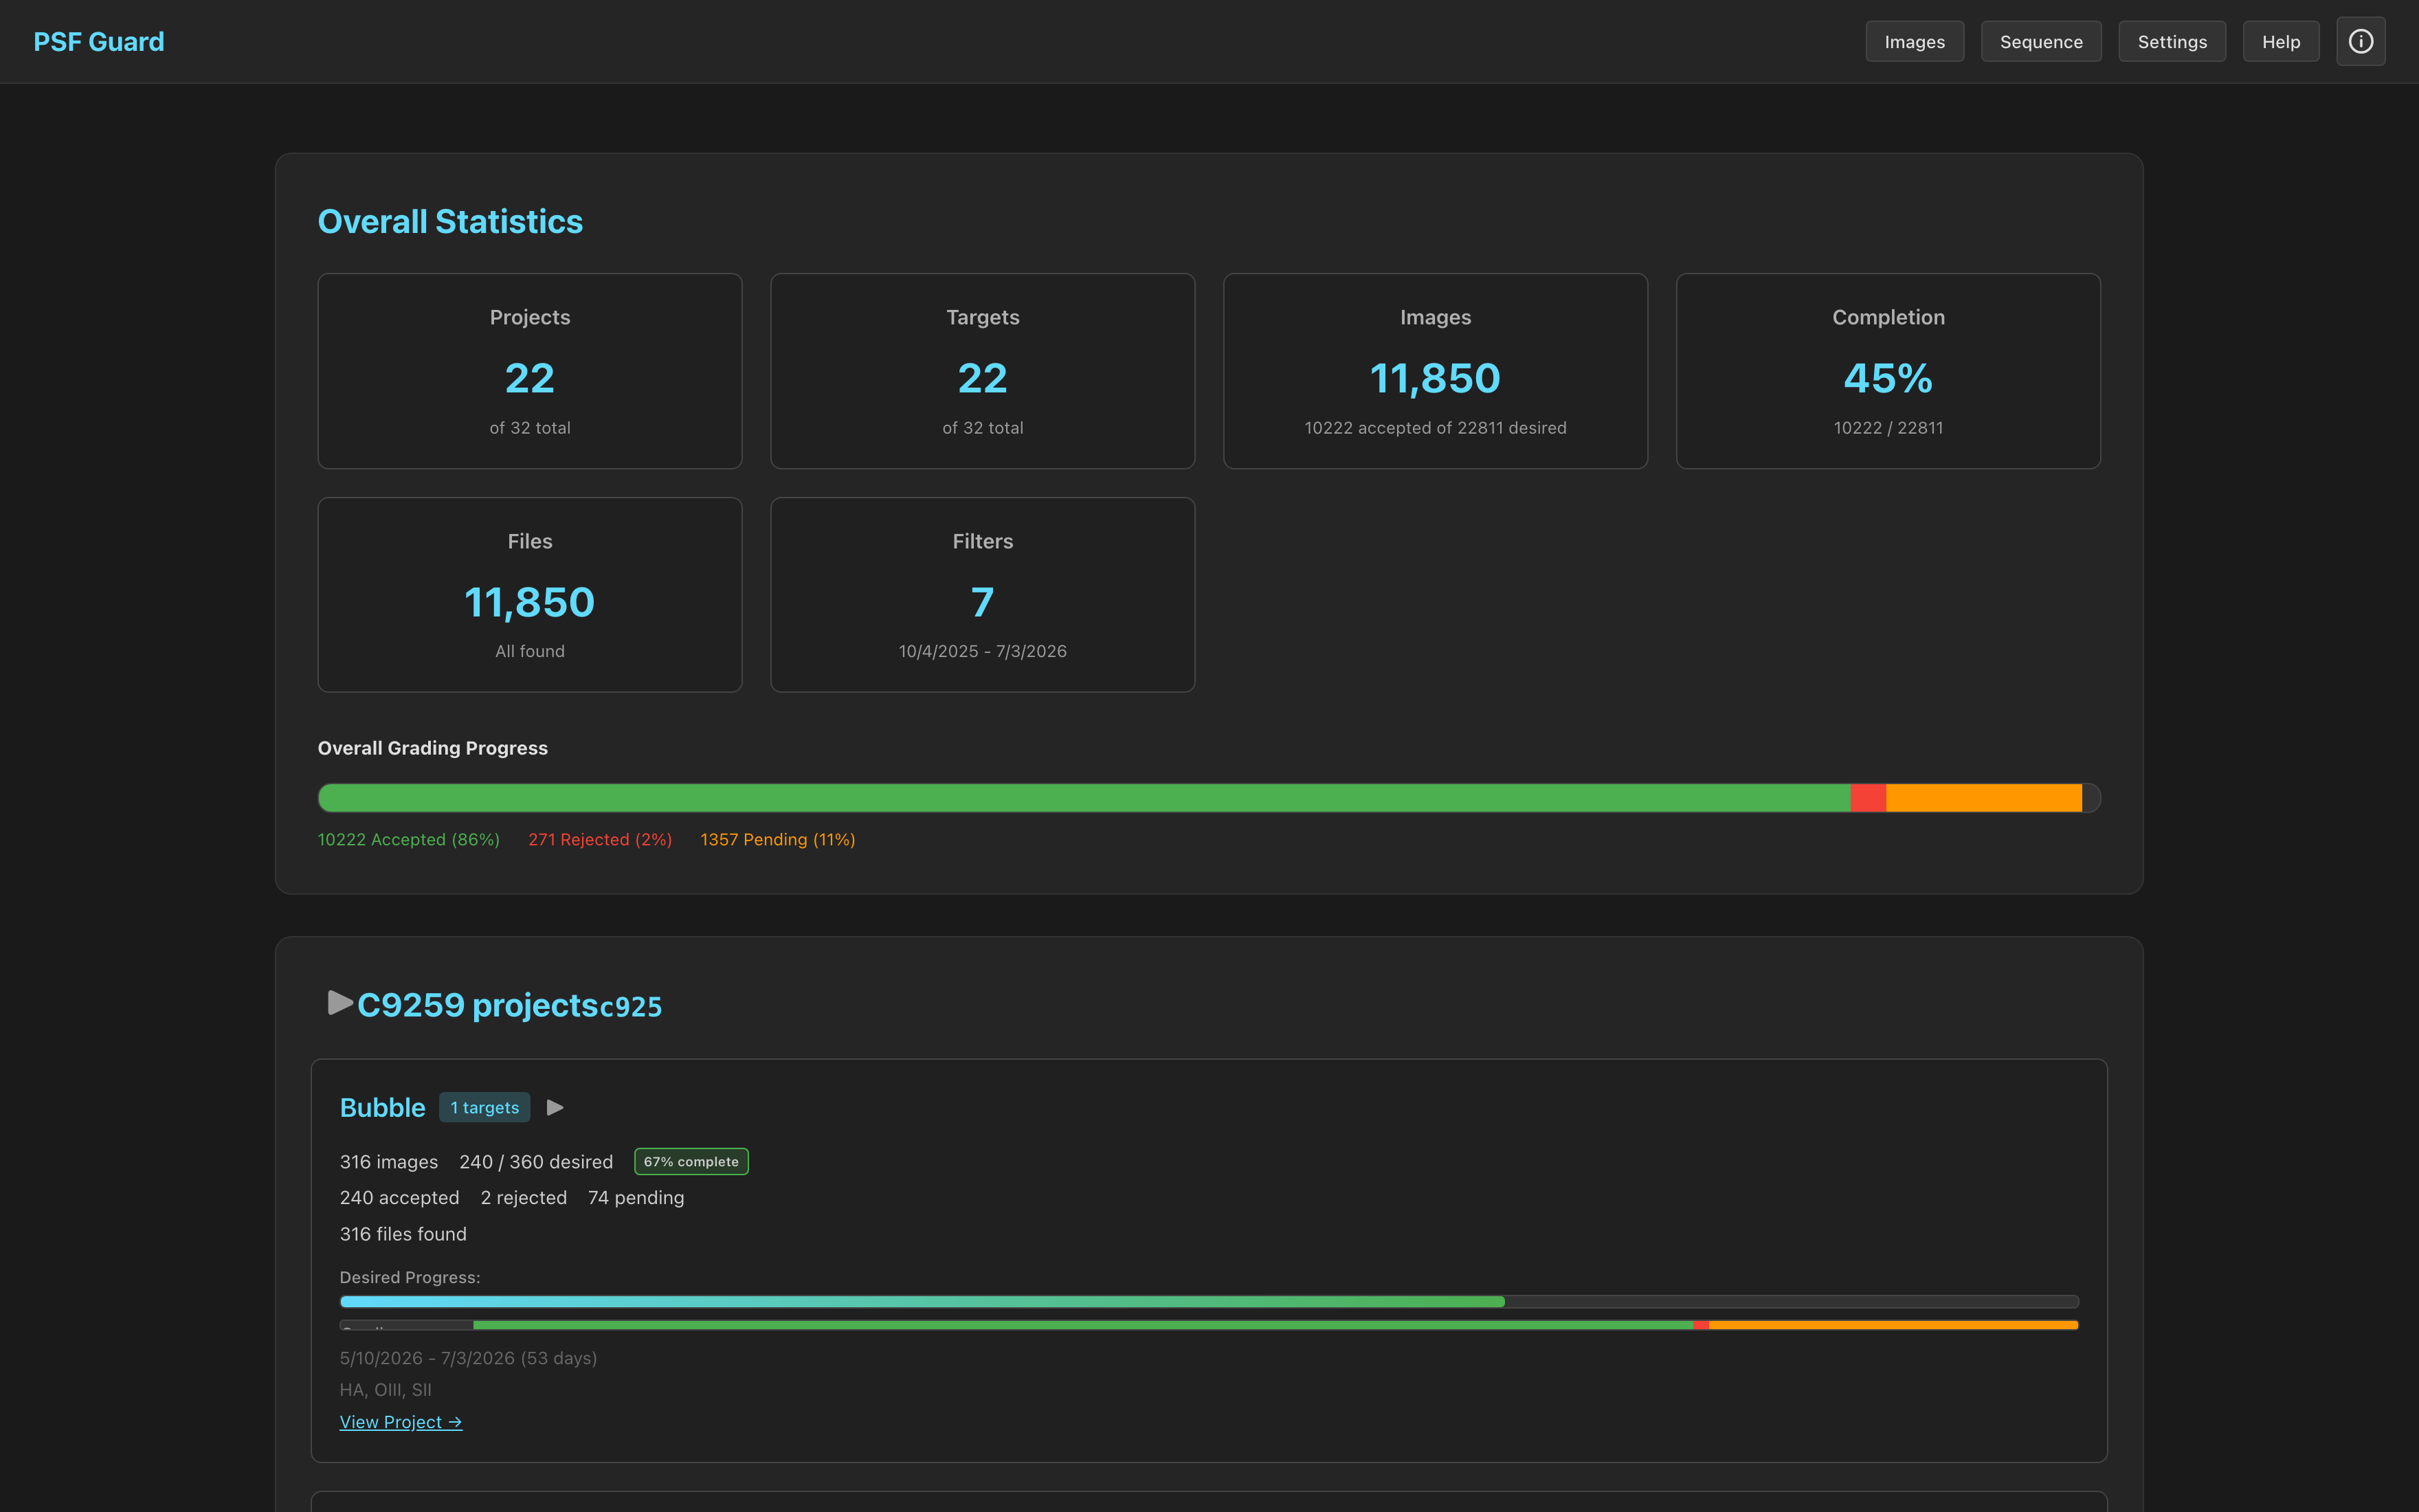The width and height of the screenshot is (2419, 1512).
Task: Click the Bubble project title
Action: tap(383, 1107)
